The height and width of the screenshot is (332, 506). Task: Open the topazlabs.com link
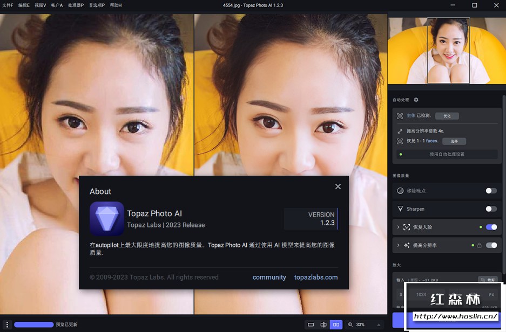tap(316, 277)
